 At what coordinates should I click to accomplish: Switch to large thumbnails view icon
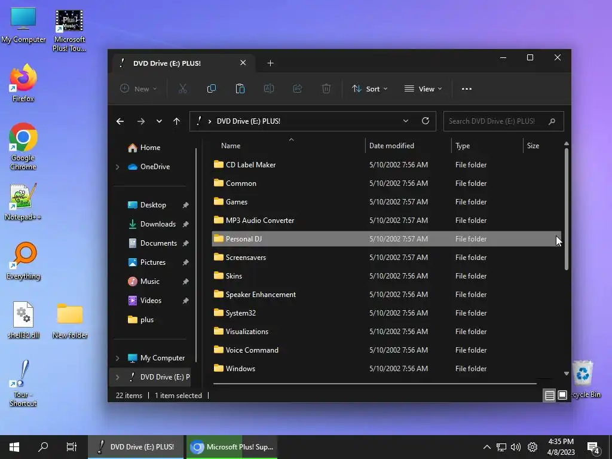[562, 396]
